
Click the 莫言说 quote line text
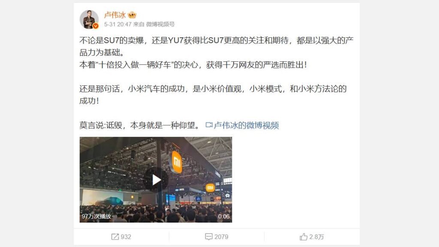click(141, 125)
